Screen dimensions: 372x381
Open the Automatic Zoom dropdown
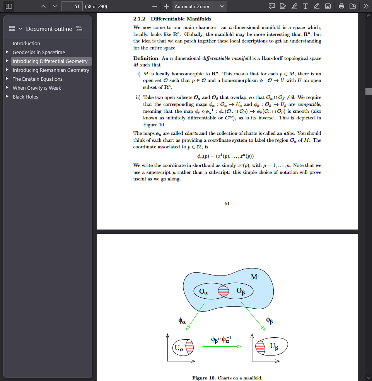tap(200, 6)
